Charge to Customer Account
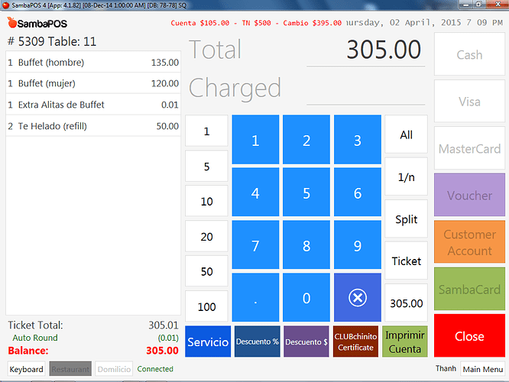The image size is (509, 382). pyautogui.click(x=469, y=242)
